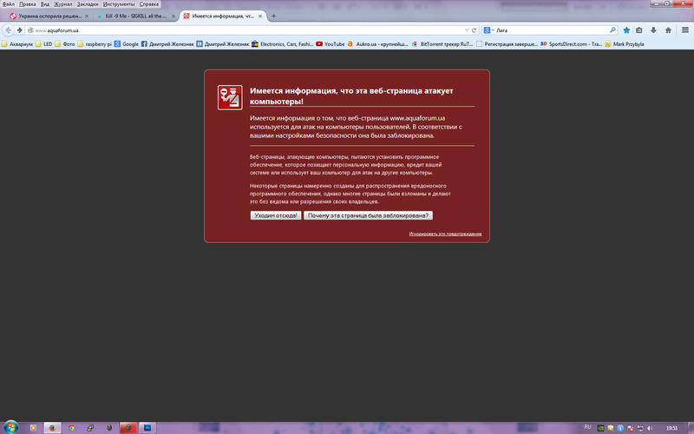Open the downloads arrow icon
This screenshot has height=434, width=694.
point(654,30)
